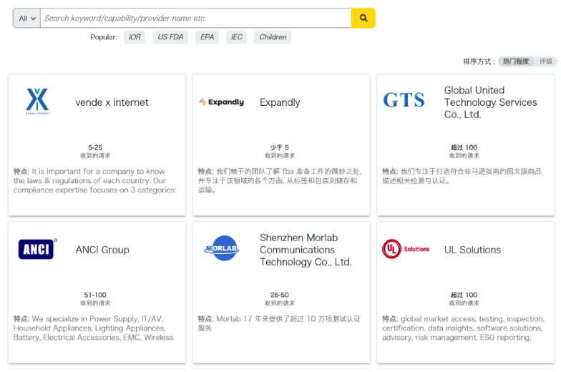Open Global United Technology Services title
The height and width of the screenshot is (372, 561).
click(490, 102)
